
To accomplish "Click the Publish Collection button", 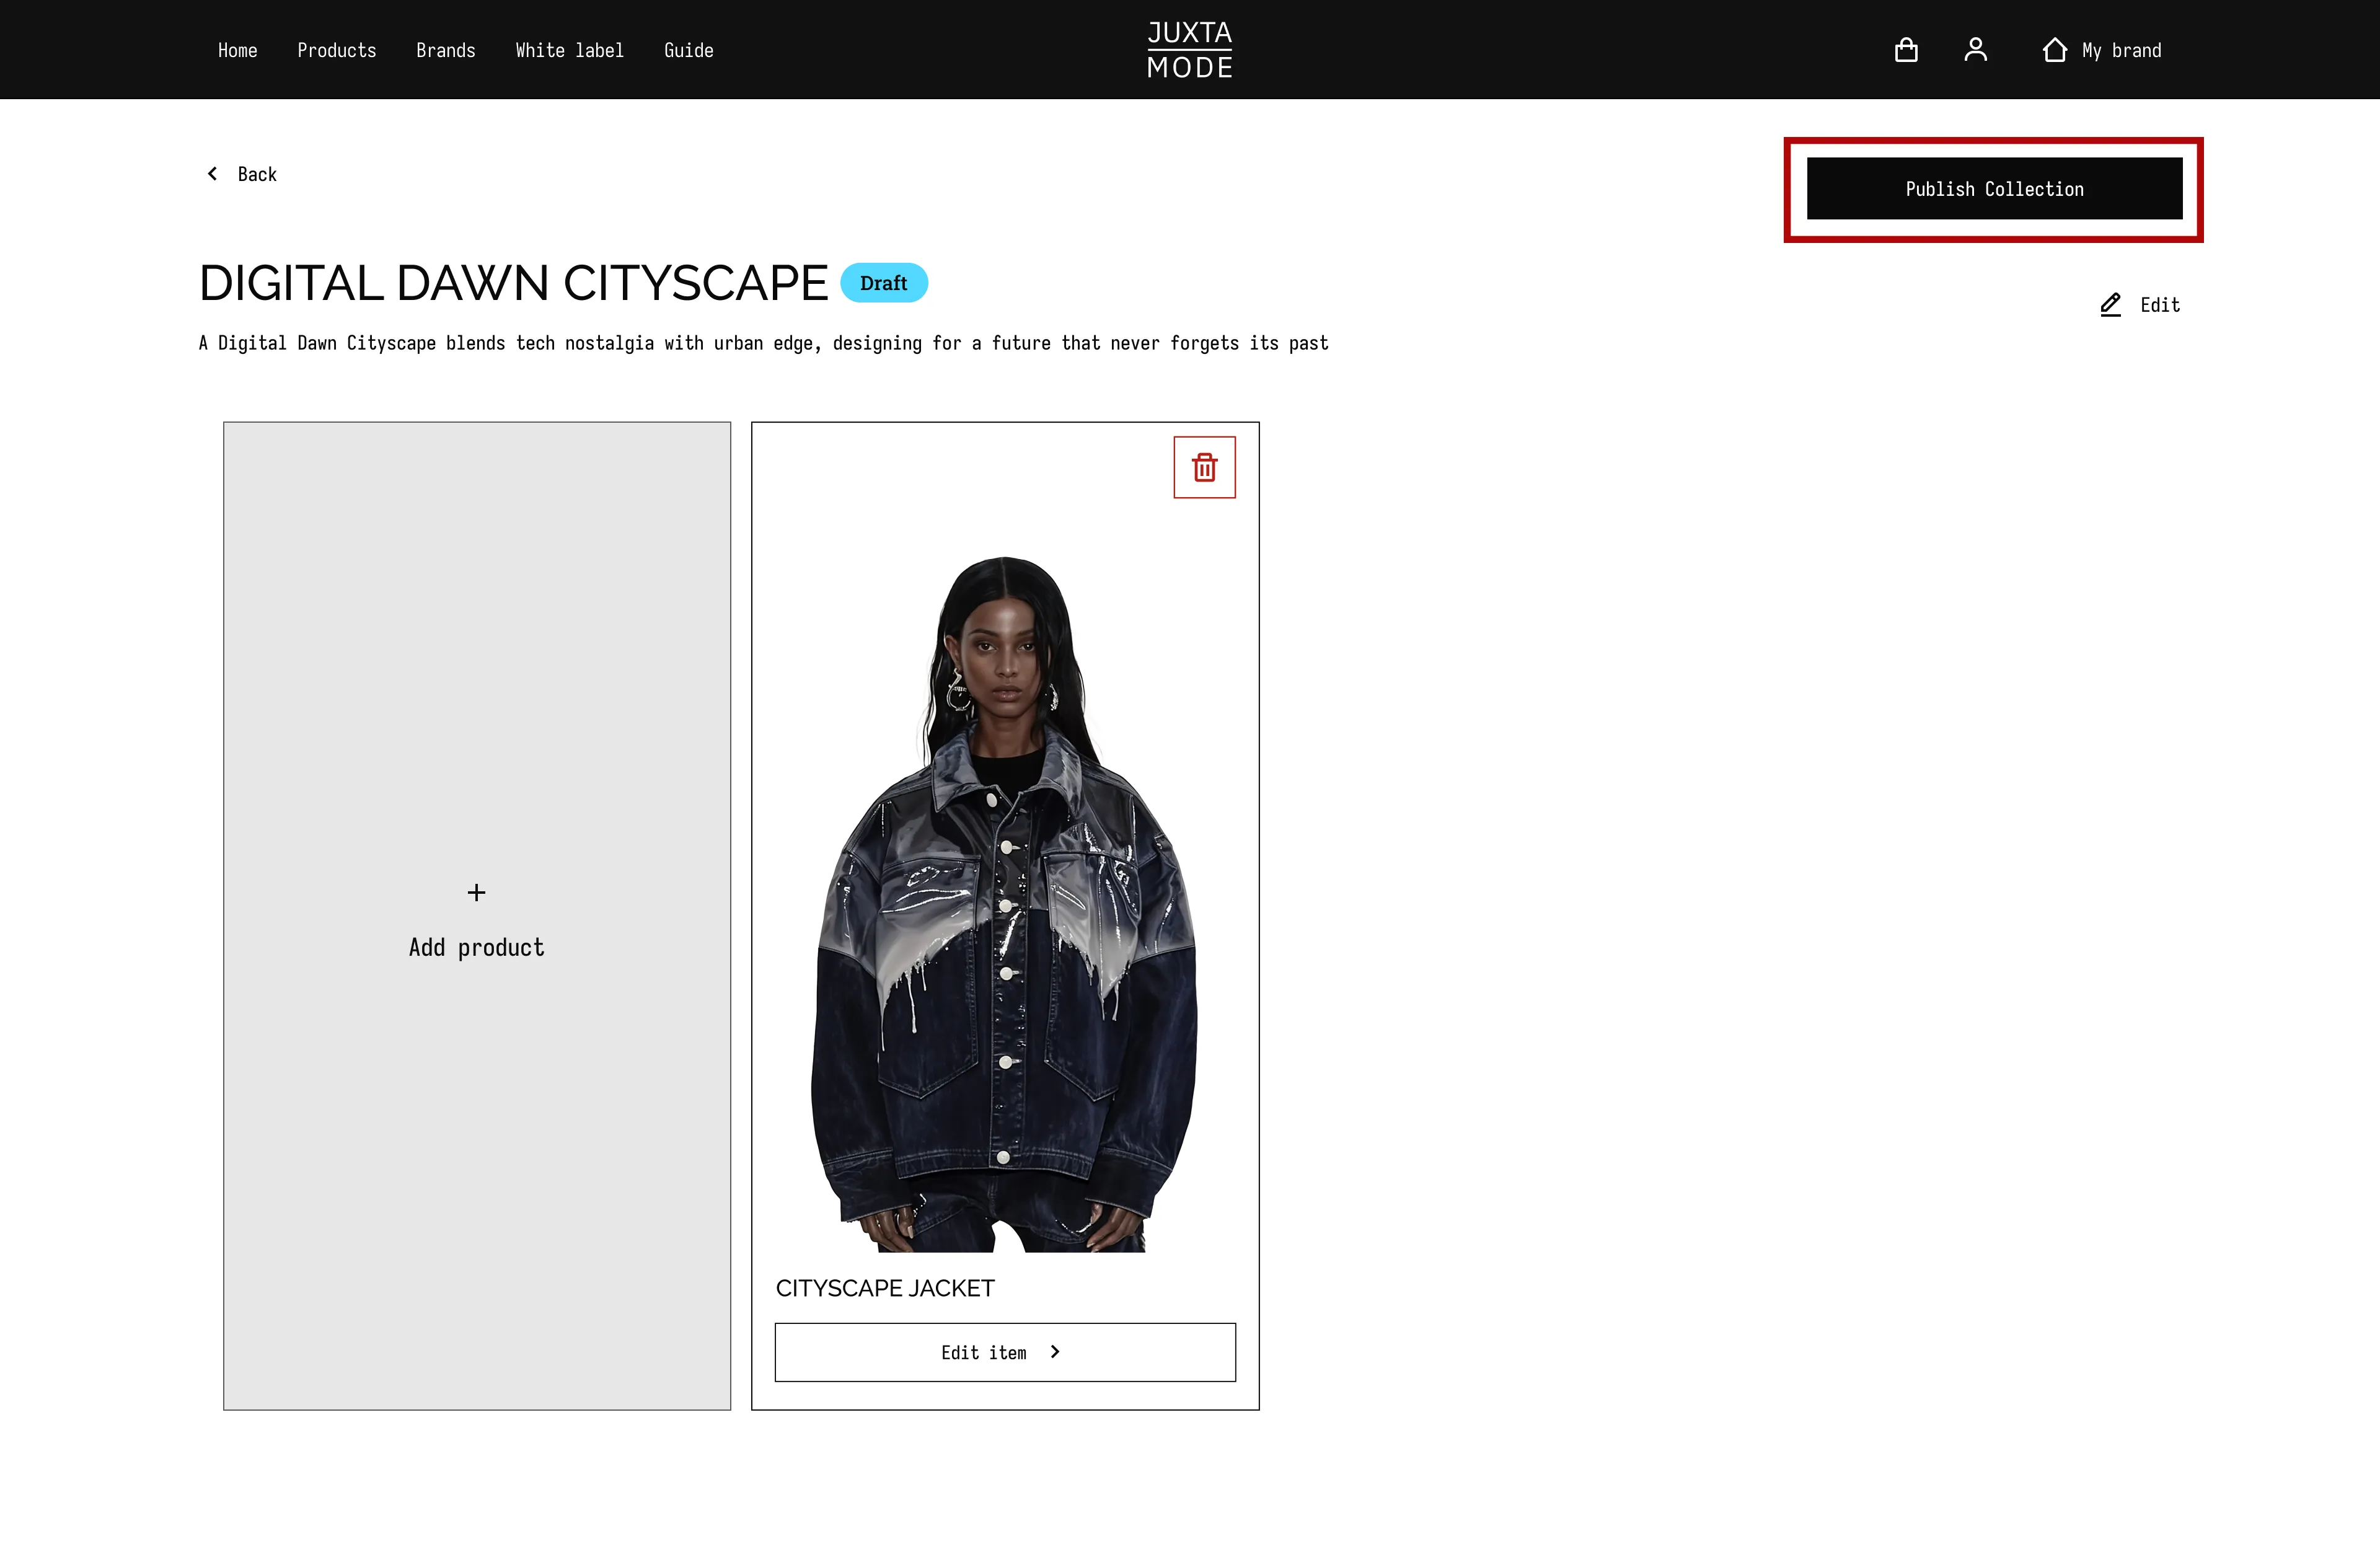I will (x=1994, y=189).
